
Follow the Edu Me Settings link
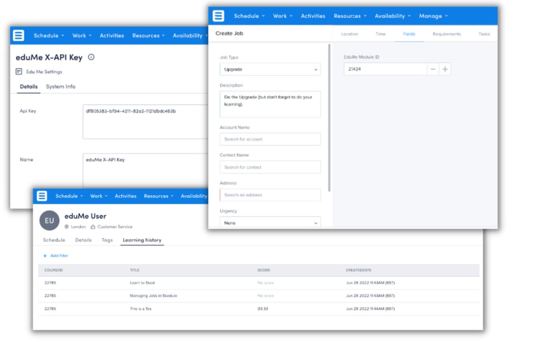click(x=44, y=72)
